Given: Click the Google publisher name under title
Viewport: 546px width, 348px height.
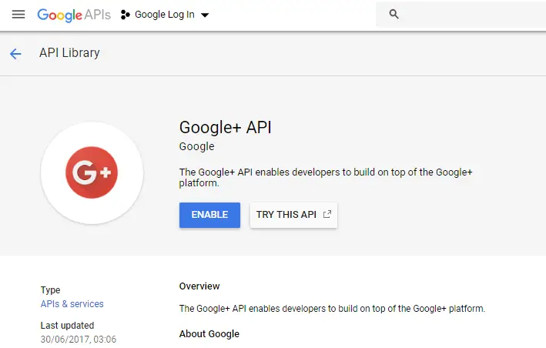Looking at the screenshot, I should coord(196,146).
